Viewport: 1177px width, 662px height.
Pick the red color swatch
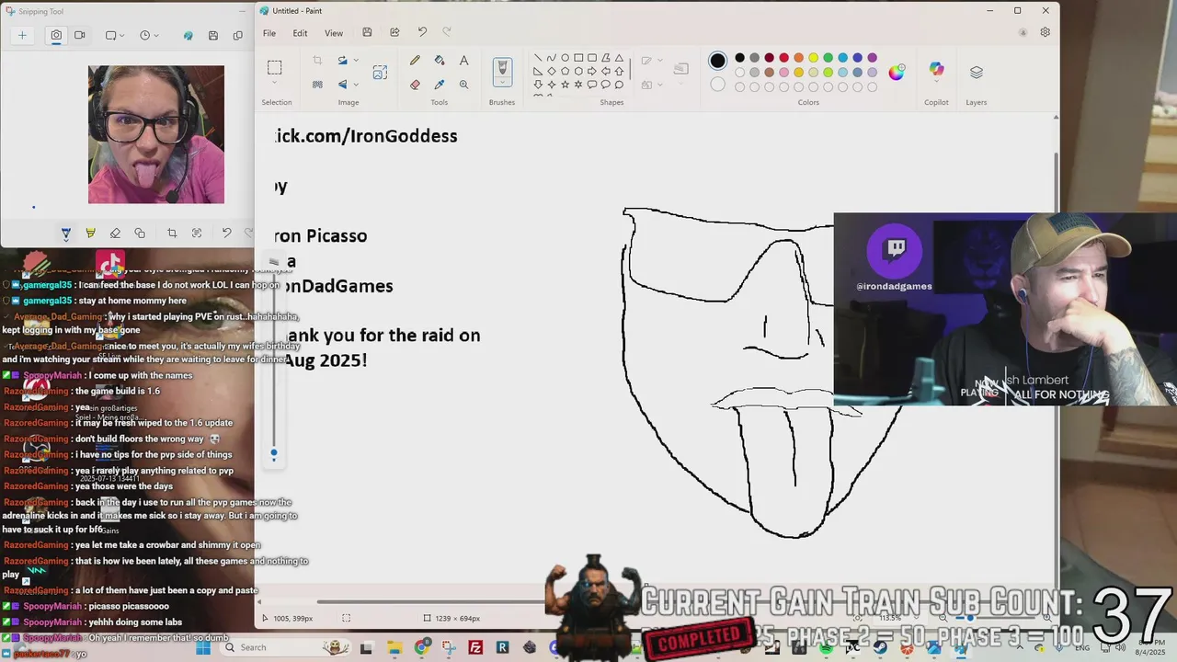coord(783,58)
